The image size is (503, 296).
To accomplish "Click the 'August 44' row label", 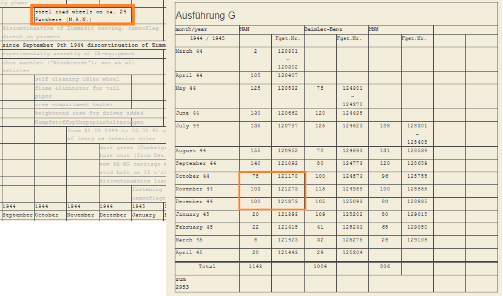I will (x=191, y=150).
